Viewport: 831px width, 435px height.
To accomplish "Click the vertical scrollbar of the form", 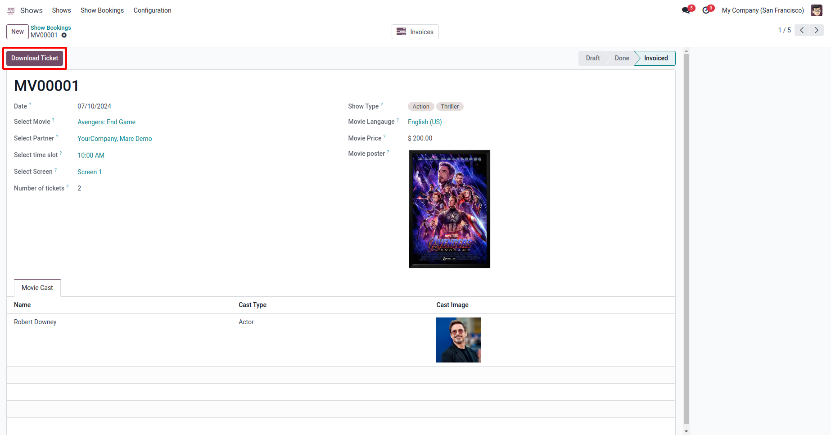I will [x=686, y=239].
